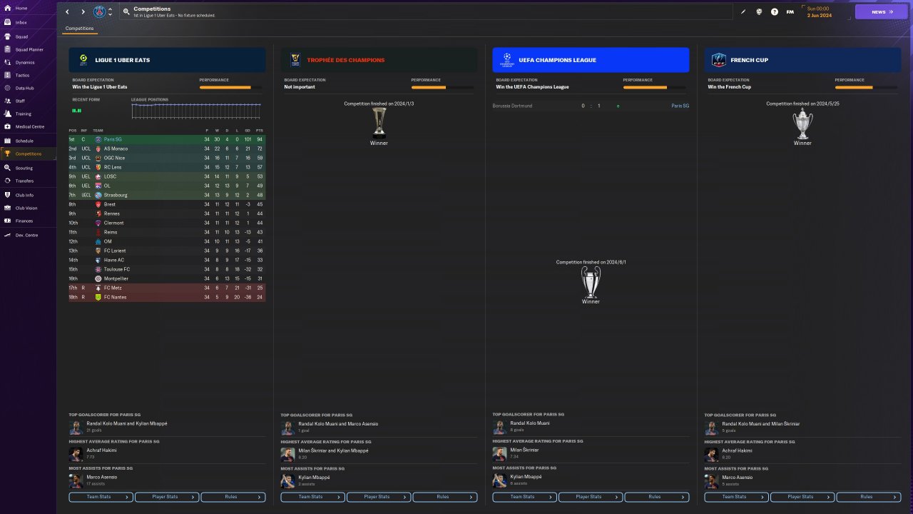
Task: Open the FM menu icon
Action: (790, 12)
